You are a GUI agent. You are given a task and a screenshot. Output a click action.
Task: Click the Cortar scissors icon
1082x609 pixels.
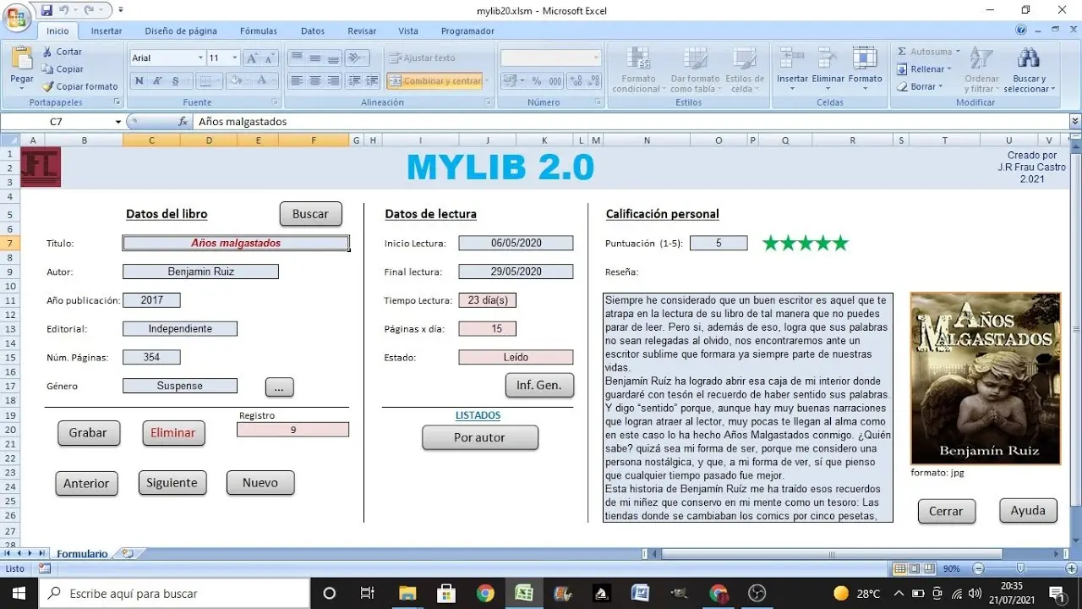pos(47,52)
